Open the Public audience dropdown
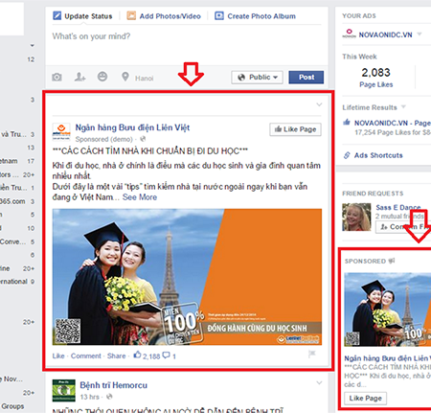431x413 pixels. tap(257, 78)
